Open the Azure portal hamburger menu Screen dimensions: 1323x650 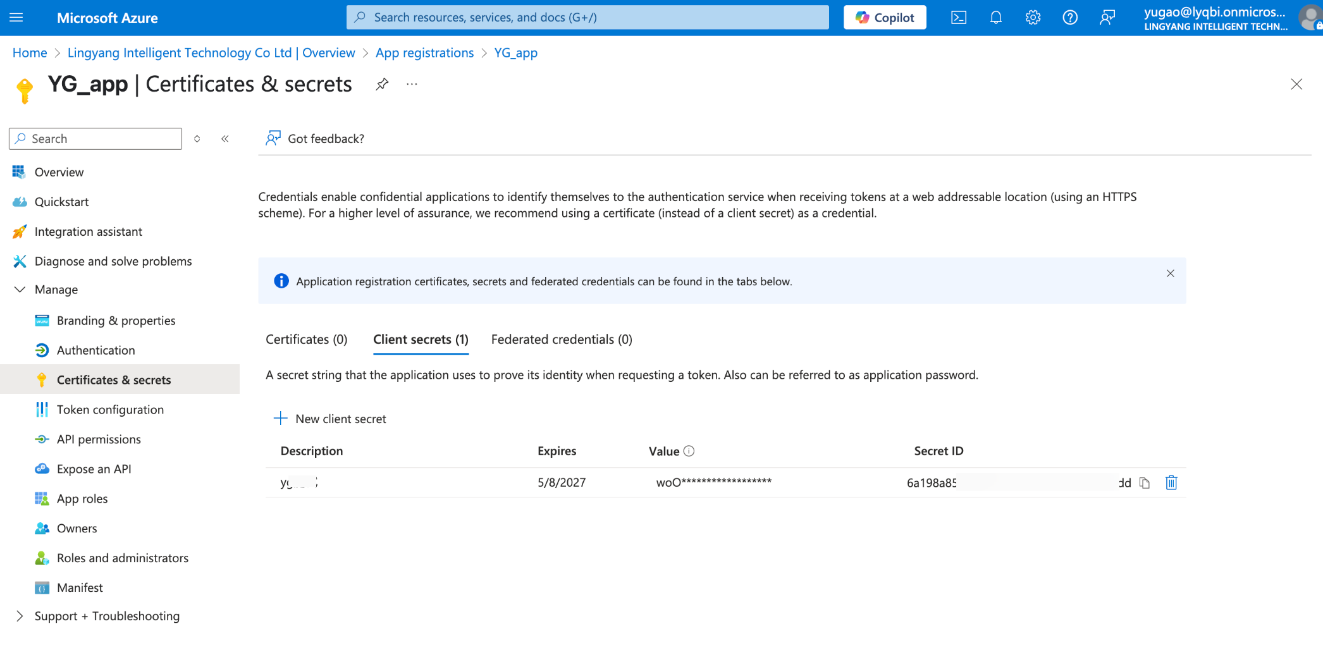coord(16,18)
